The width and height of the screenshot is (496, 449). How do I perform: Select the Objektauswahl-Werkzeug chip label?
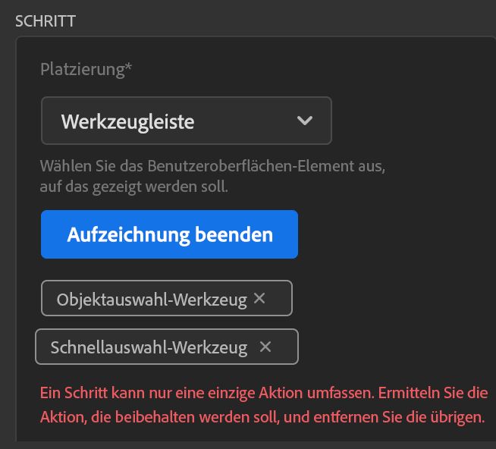click(x=152, y=300)
